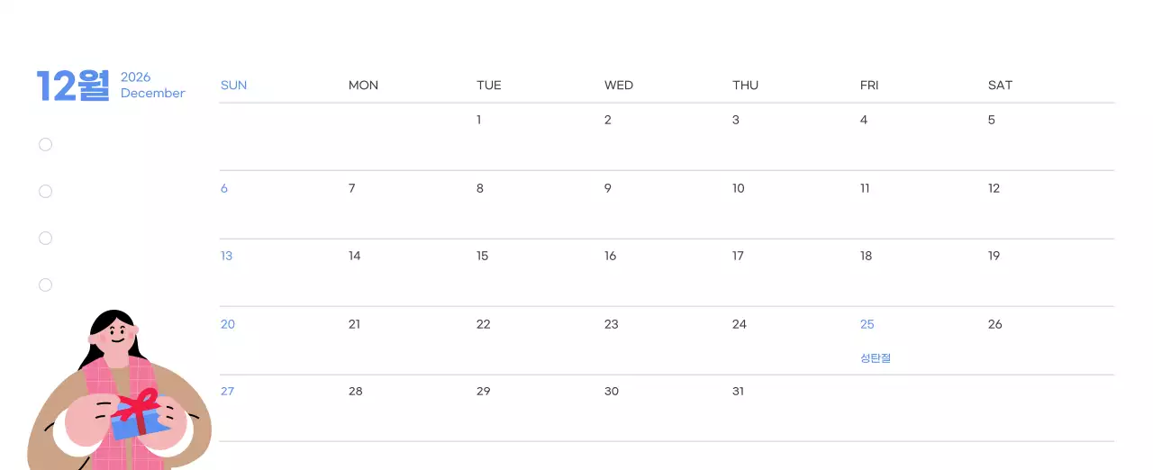Click Monday the 21st
Screen dimensions: 1153x470
point(355,324)
